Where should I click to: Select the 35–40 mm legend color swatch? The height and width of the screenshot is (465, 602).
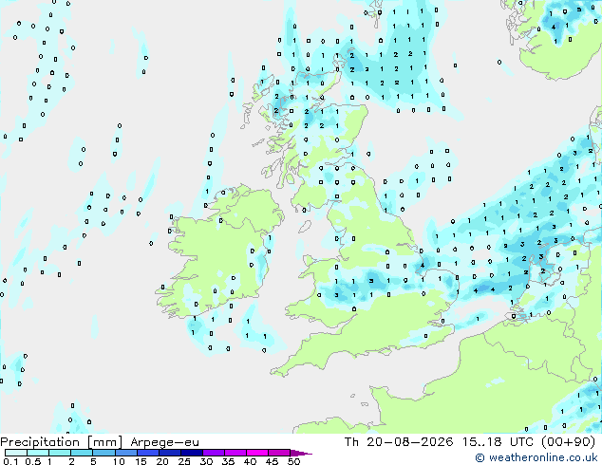[x=235, y=453]
